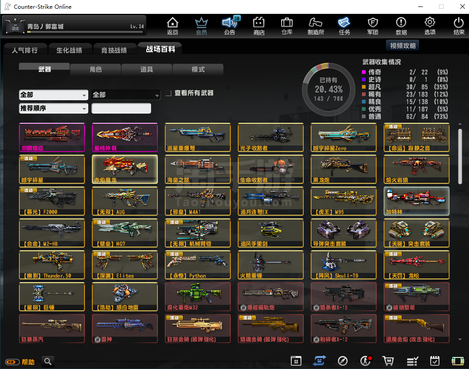Open the 选项 options gear icon
Screen dimensions: 469x369
tap(430, 26)
